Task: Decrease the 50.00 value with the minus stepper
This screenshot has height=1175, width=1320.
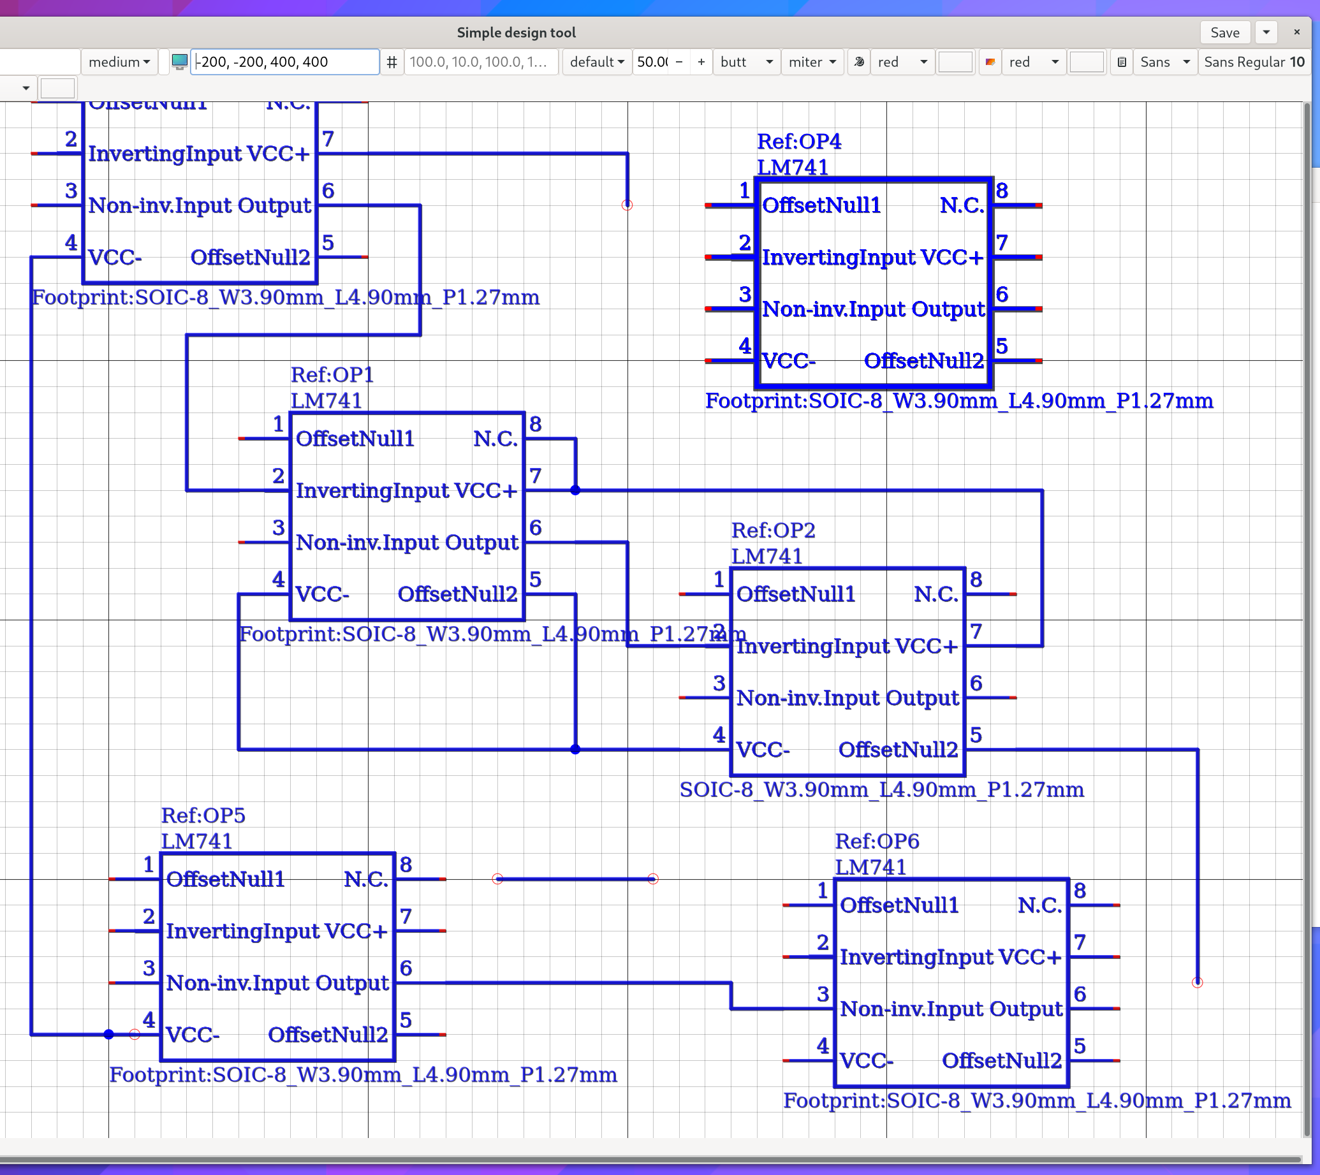Action: [678, 61]
